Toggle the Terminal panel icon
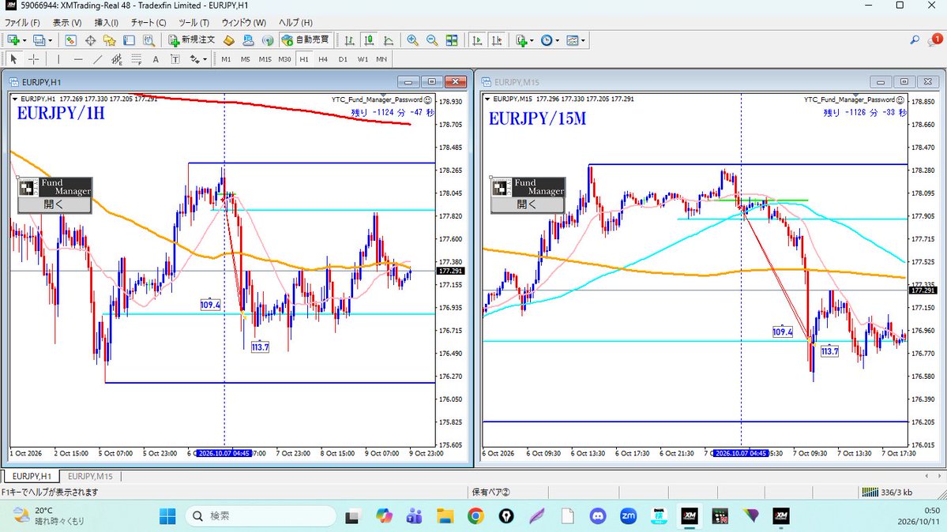 129,40
